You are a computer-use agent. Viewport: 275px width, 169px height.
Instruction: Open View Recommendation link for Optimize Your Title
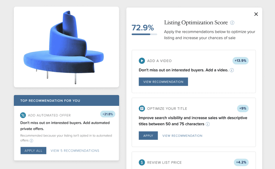click(182, 136)
